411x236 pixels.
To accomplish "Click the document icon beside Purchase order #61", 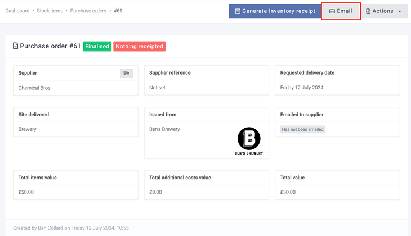I will pyautogui.click(x=16, y=46).
